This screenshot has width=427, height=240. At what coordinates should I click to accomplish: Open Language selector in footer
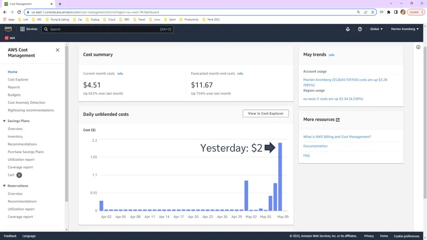coord(29,236)
